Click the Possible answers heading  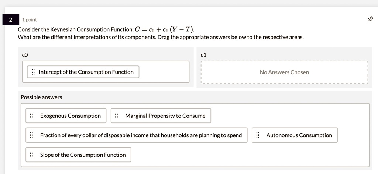click(41, 97)
